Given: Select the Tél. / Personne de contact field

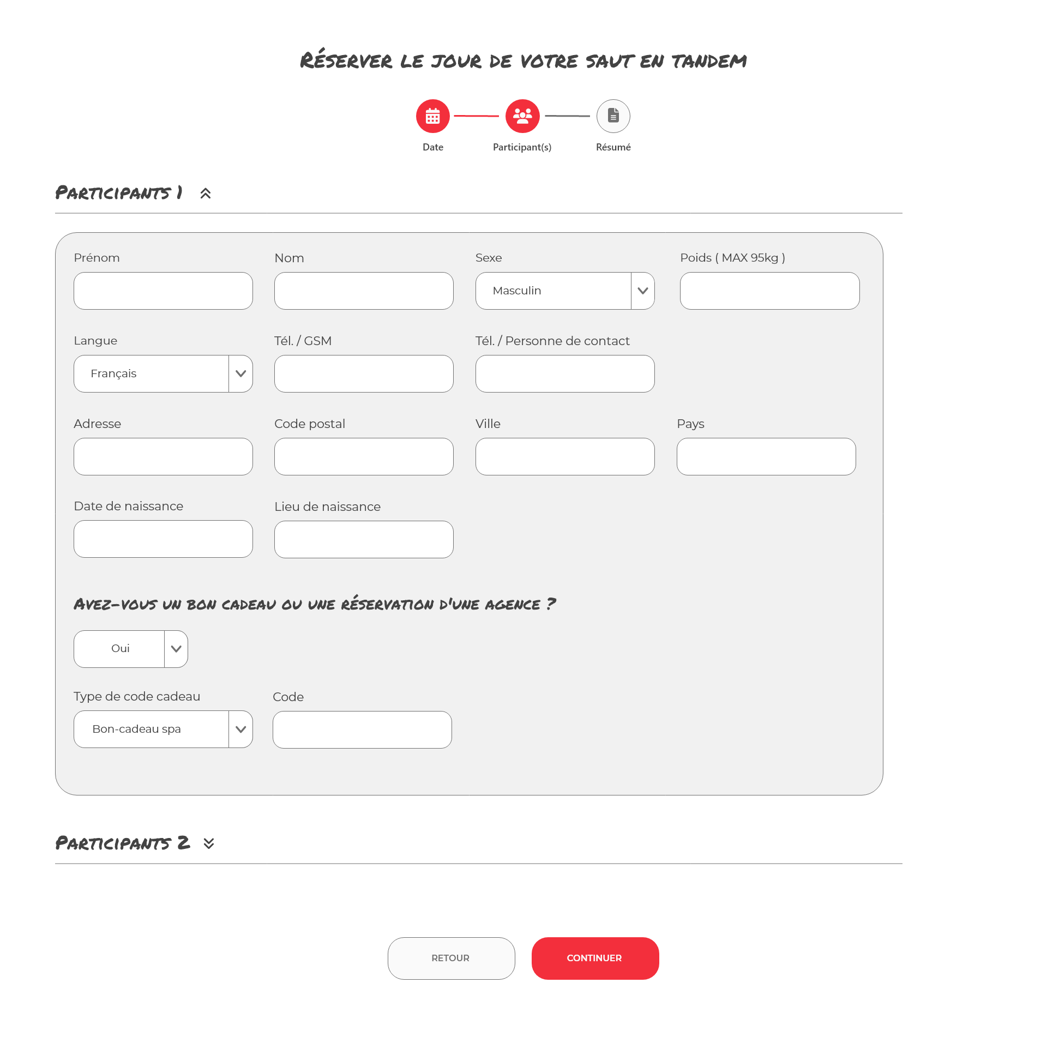Looking at the screenshot, I should (565, 373).
